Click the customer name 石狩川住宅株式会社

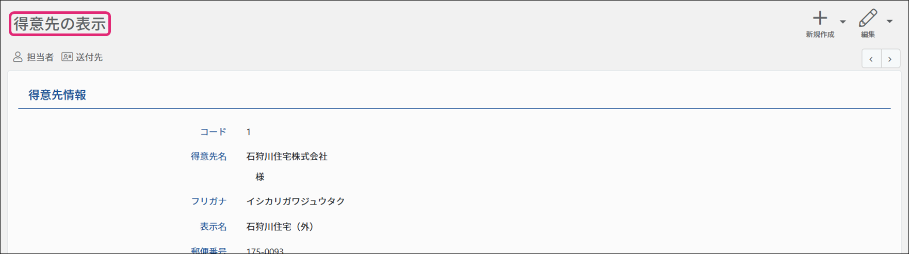287,157
